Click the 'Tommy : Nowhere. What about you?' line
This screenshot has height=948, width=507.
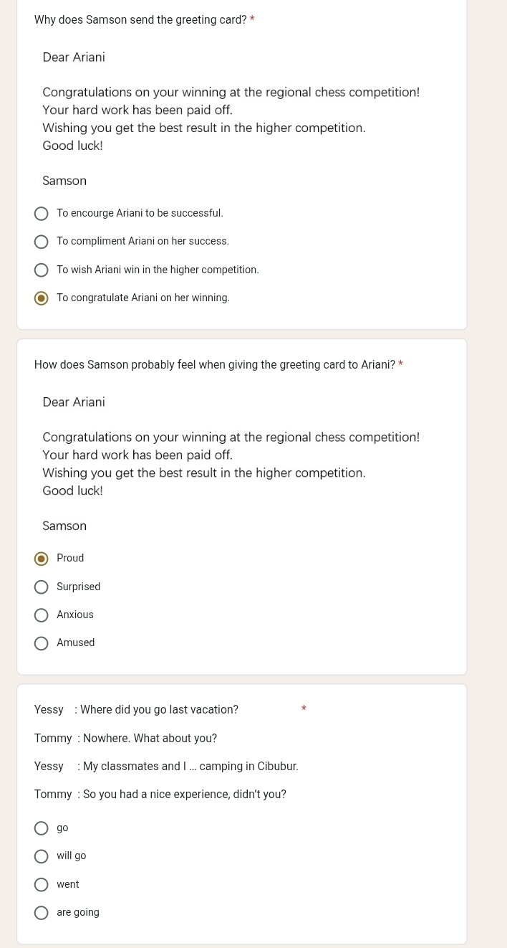(125, 739)
